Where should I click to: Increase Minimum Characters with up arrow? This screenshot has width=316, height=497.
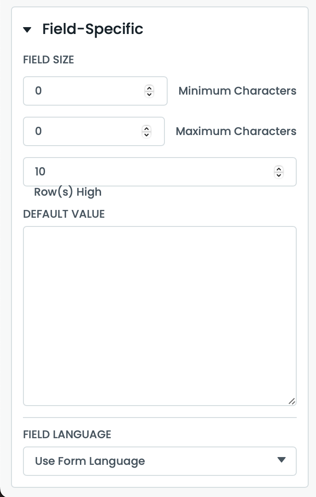point(149,88)
